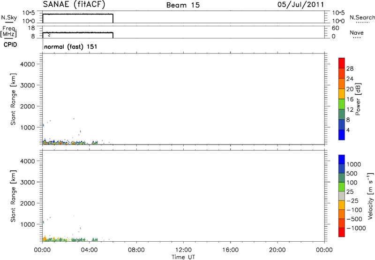Select the 60 tick on the Nave axis
This screenshot has width=375, height=260.
pyautogui.click(x=335, y=28)
